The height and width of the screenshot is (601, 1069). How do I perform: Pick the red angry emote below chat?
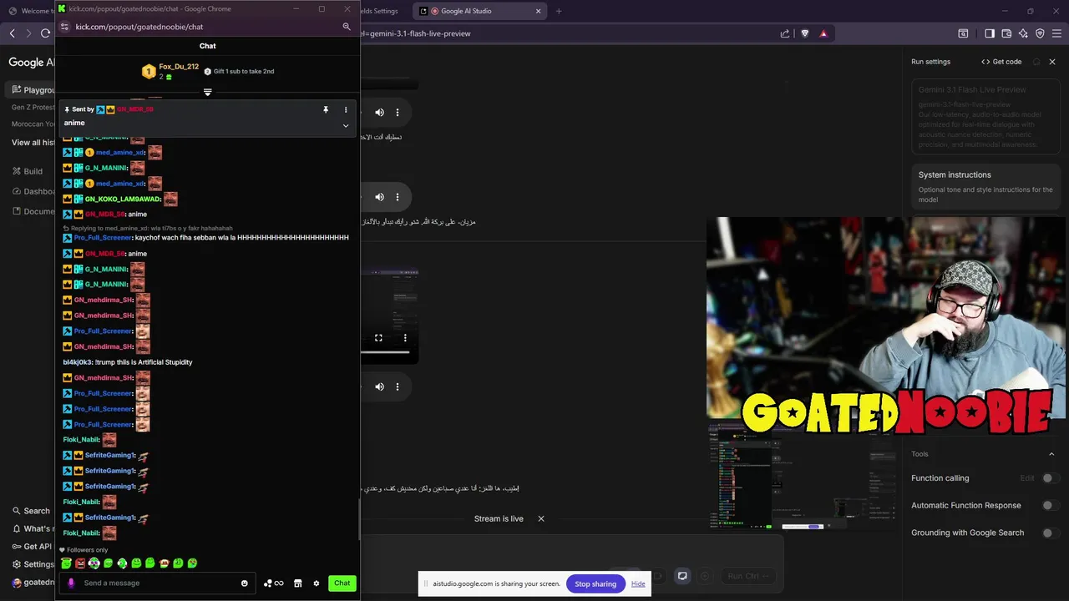pyautogui.click(x=80, y=563)
